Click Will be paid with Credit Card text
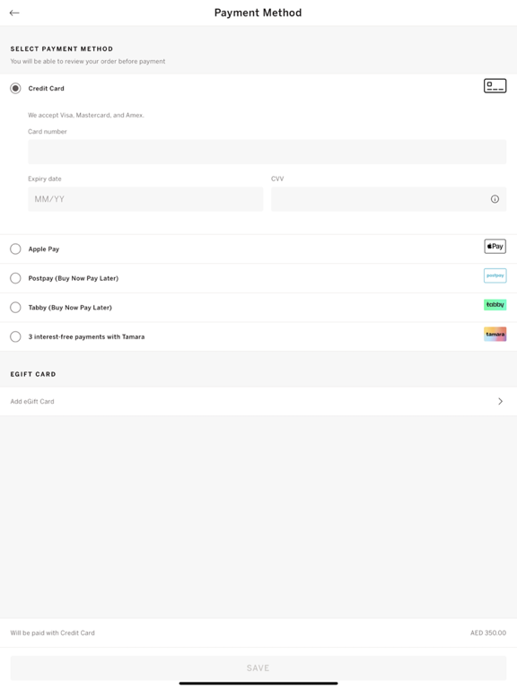The height and width of the screenshot is (689, 517). 52,632
